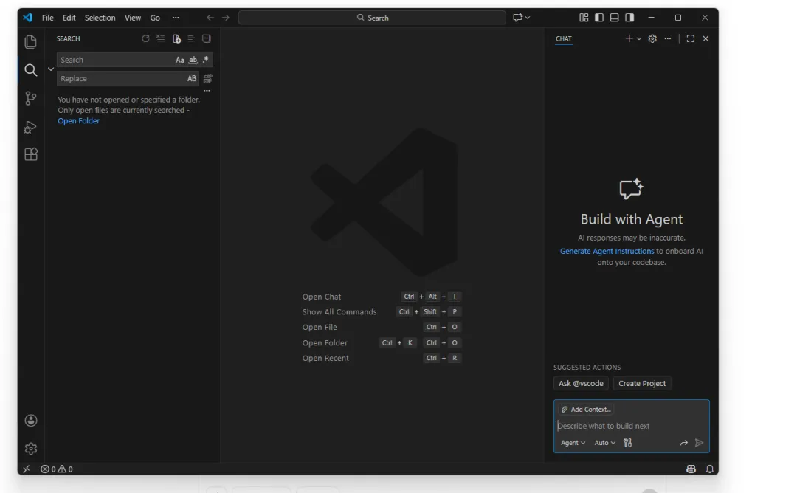Go forward with the right arrow
Viewport: 797px width, 493px height.
tap(226, 18)
